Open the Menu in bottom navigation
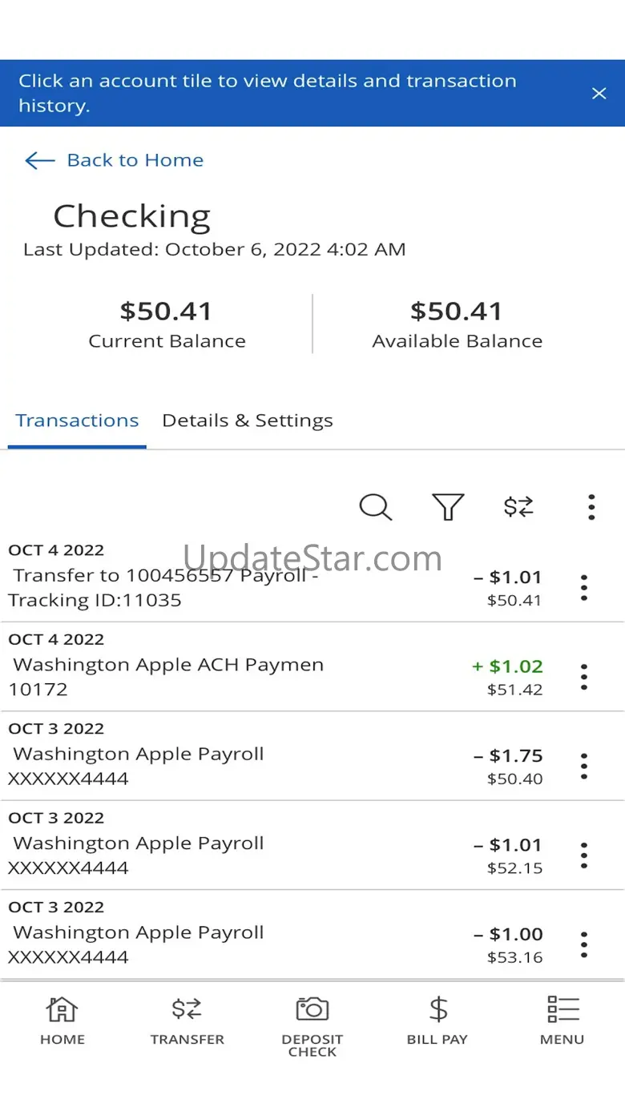The width and height of the screenshot is (625, 1111). [562, 1019]
